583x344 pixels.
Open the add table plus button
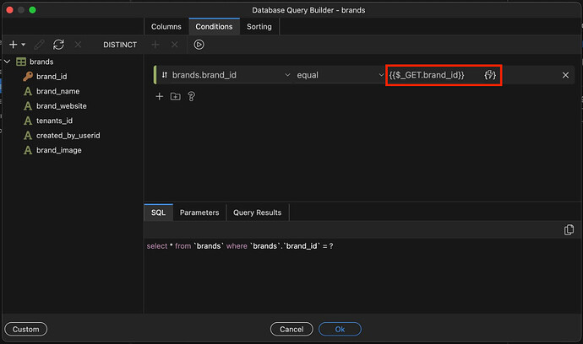pyautogui.click(x=13, y=45)
